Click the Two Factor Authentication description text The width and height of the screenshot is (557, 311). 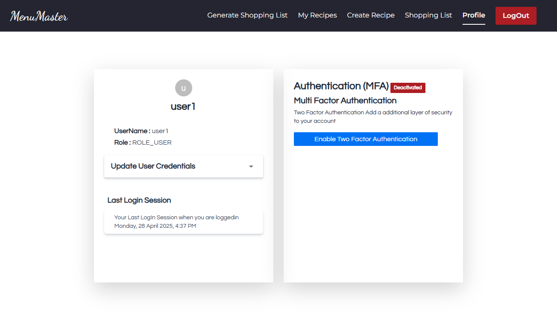pyautogui.click(x=373, y=117)
